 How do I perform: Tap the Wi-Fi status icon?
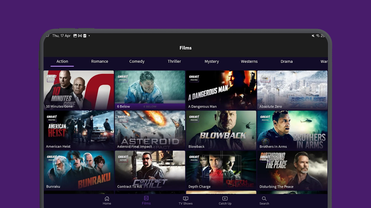click(x=318, y=36)
